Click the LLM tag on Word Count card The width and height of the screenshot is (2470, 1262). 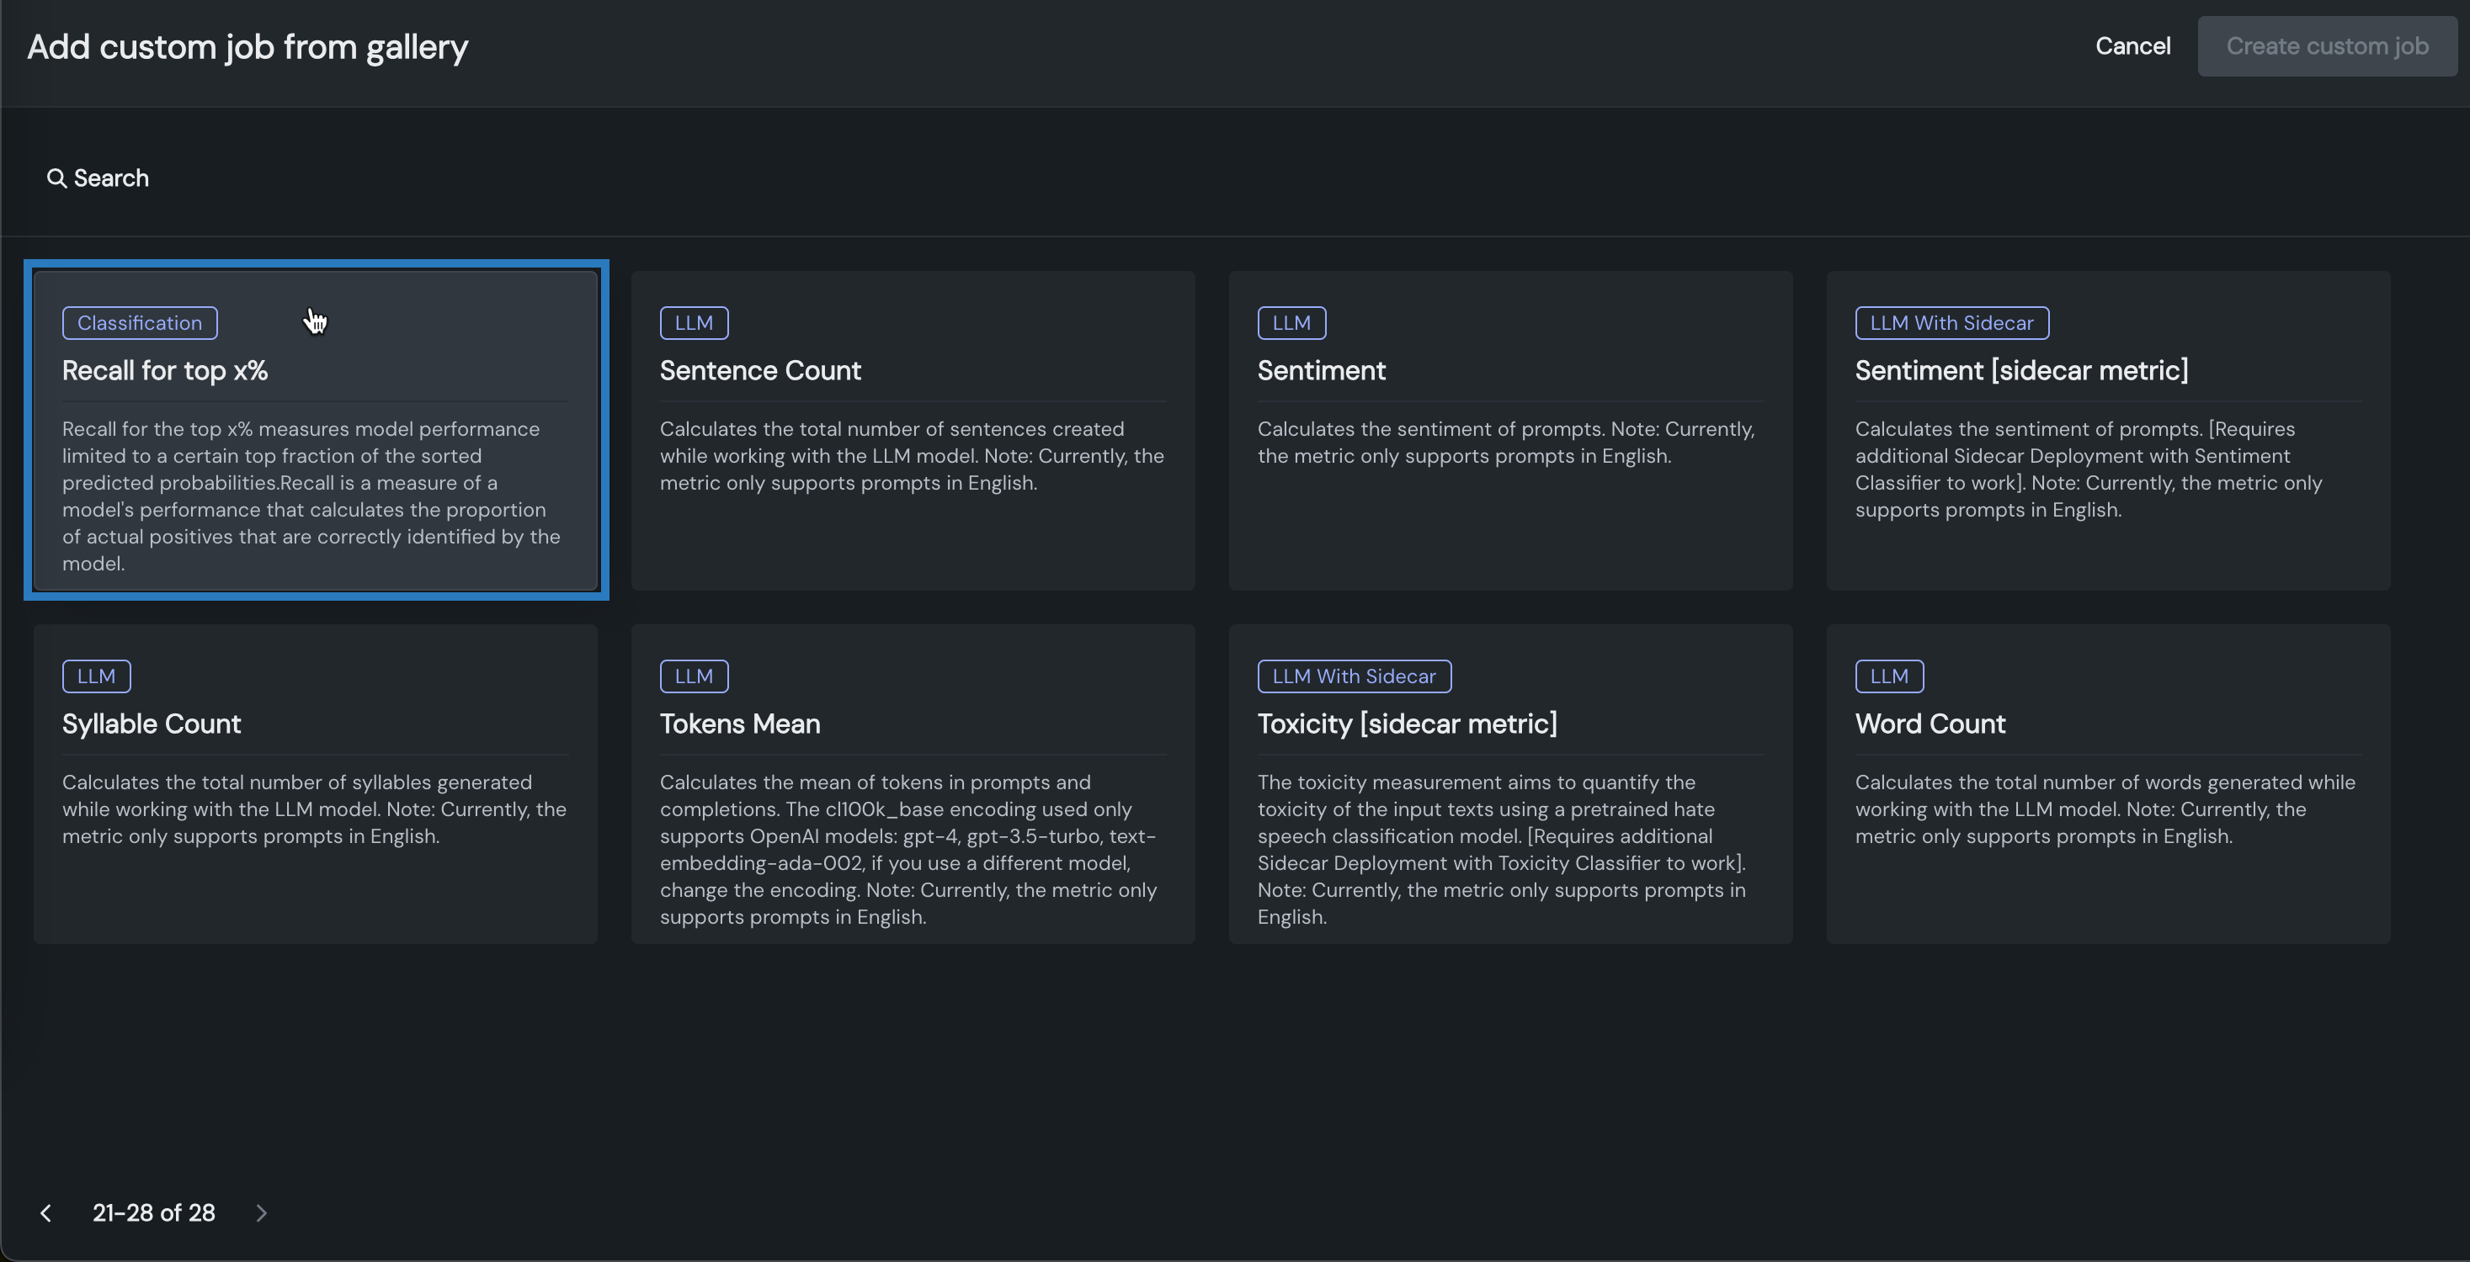(1888, 676)
